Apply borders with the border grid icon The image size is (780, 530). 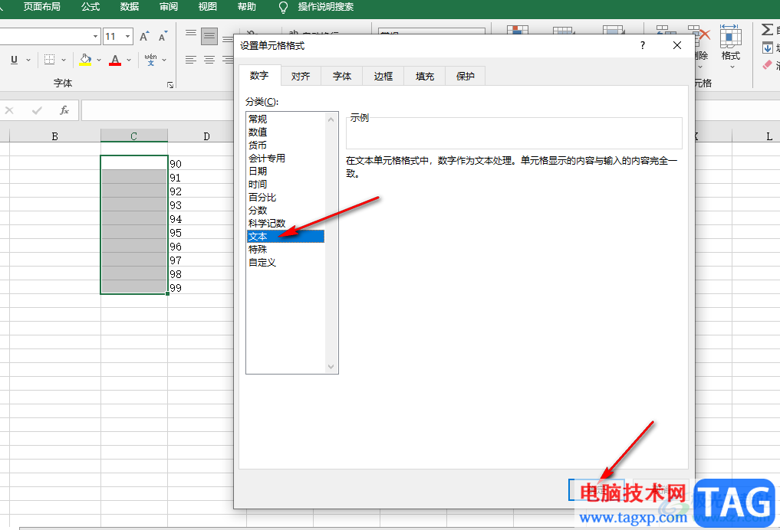49,60
